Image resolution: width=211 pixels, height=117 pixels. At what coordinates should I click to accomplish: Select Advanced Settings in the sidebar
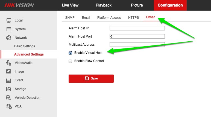pos(29,54)
